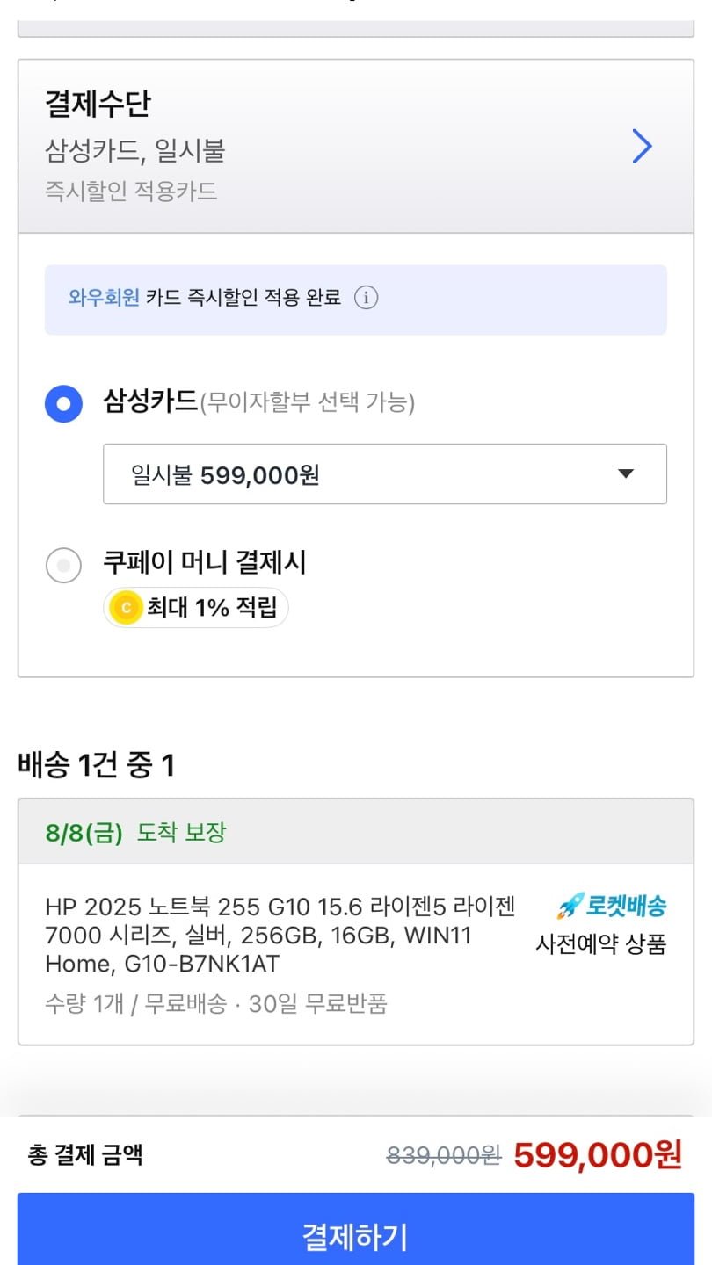The height and width of the screenshot is (1265, 712).
Task: Tap the 8/8(금) 도착 보장 delivery header
Action: (x=136, y=833)
